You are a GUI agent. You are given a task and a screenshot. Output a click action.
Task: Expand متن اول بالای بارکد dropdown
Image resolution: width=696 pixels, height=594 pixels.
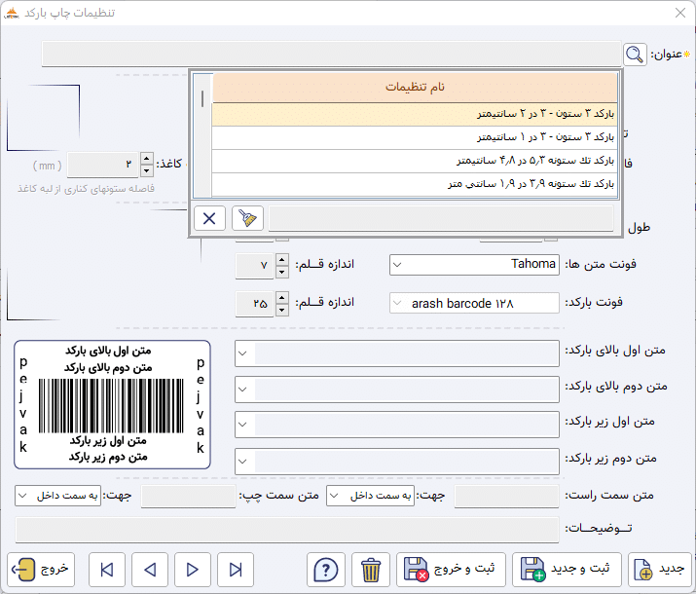[x=242, y=353]
